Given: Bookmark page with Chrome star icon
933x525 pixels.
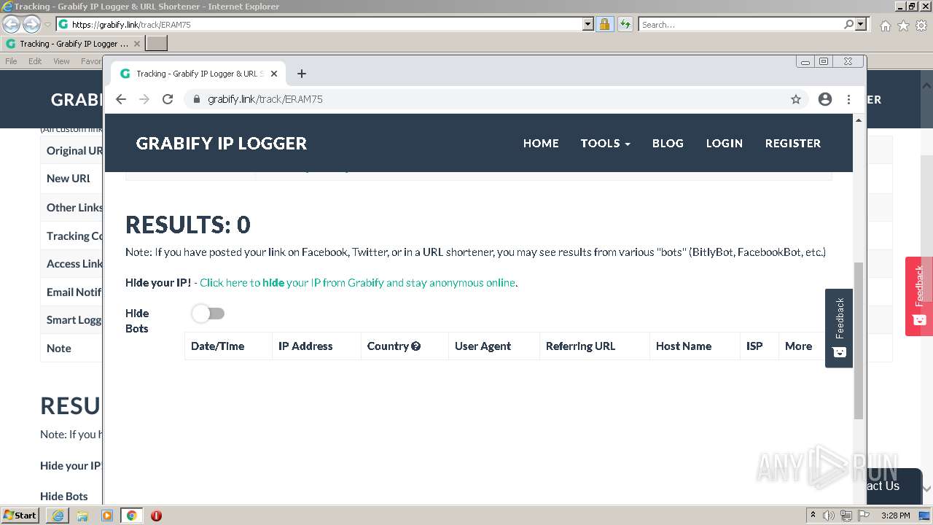Looking at the screenshot, I should [796, 99].
